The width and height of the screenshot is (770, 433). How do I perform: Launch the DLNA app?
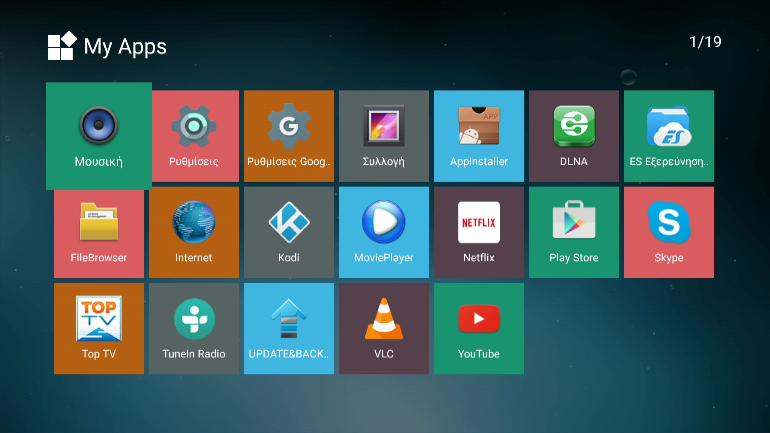click(x=574, y=136)
